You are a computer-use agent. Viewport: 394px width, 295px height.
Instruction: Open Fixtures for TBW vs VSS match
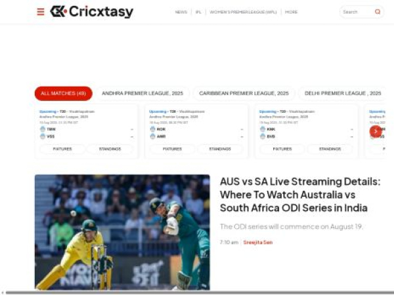click(x=62, y=149)
